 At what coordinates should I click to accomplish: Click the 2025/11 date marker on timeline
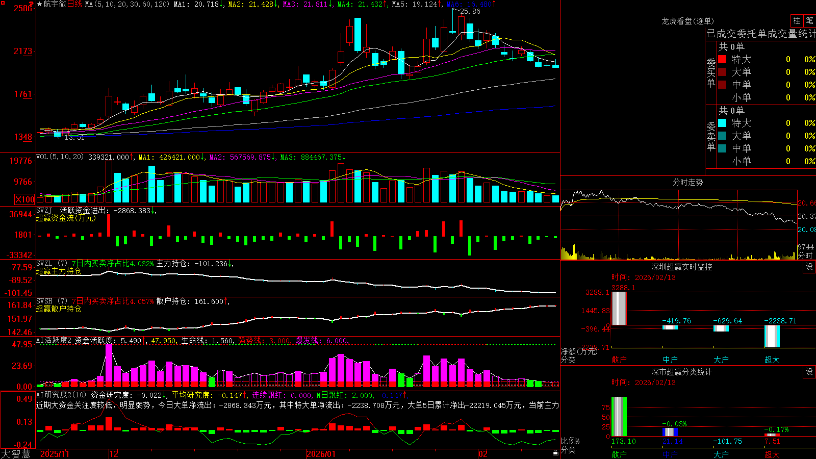pyautogui.click(x=55, y=454)
